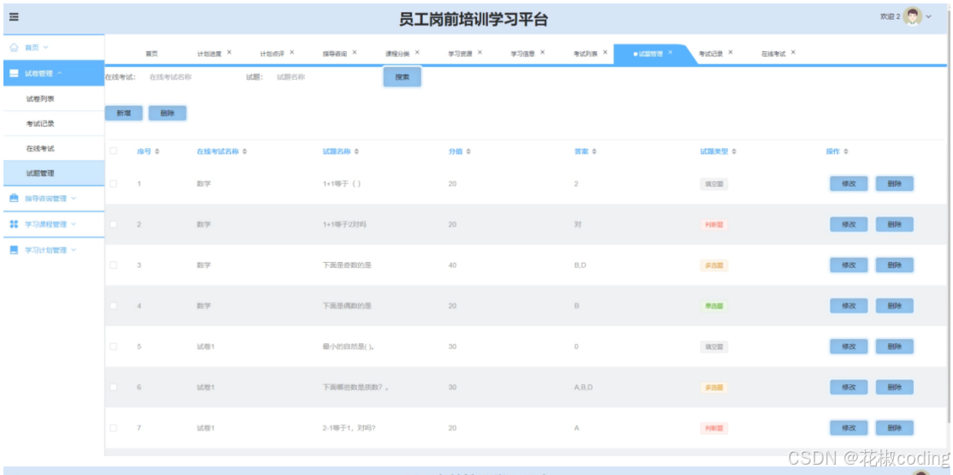Click the 单选题 tag in row 4
Viewport: 953px width, 475px height.
[x=713, y=306]
